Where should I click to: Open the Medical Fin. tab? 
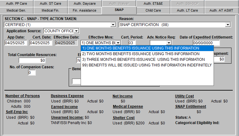point(50,11)
